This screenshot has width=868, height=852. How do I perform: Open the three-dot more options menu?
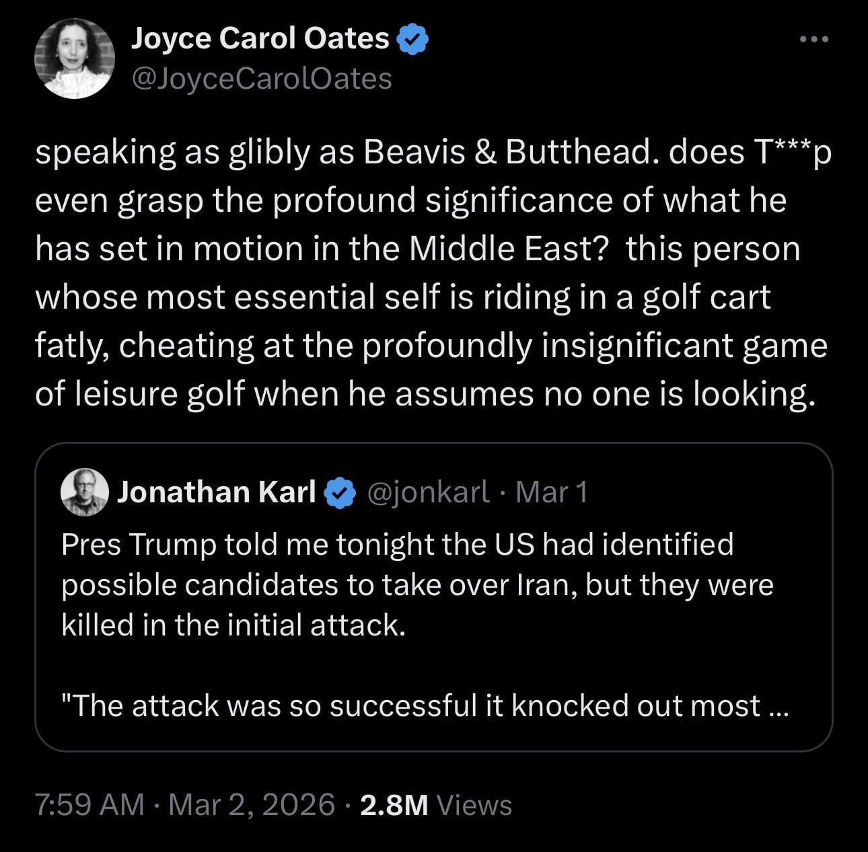tap(814, 40)
